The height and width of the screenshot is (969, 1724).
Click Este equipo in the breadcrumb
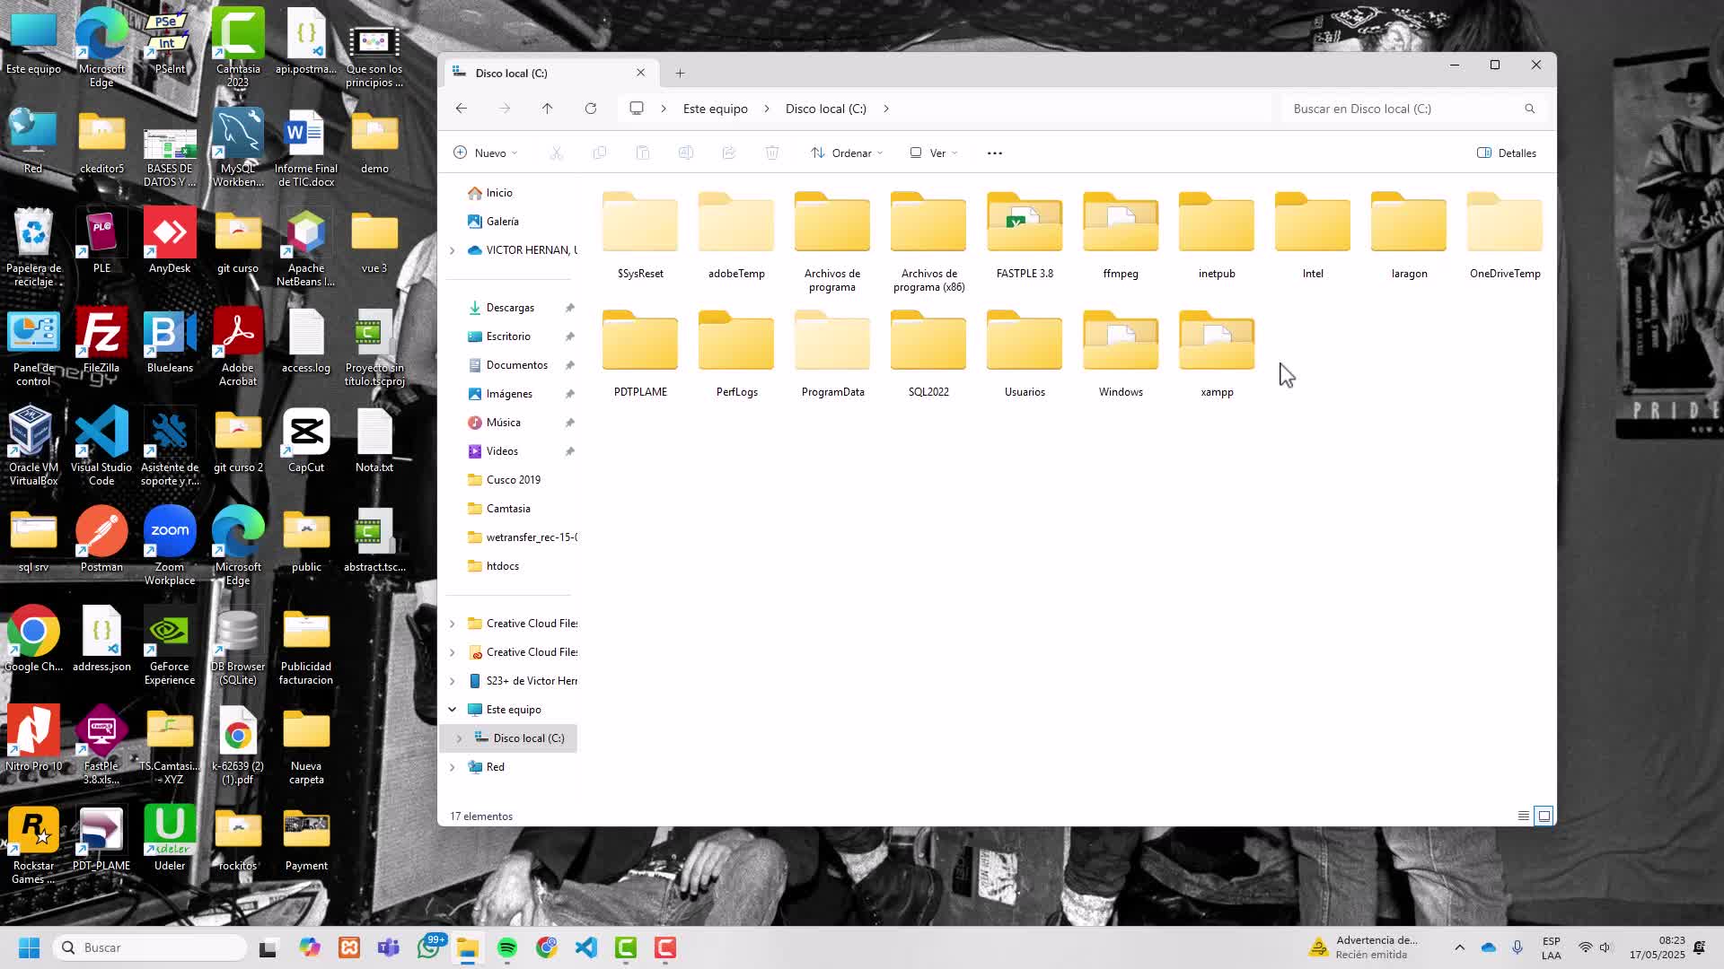(715, 109)
